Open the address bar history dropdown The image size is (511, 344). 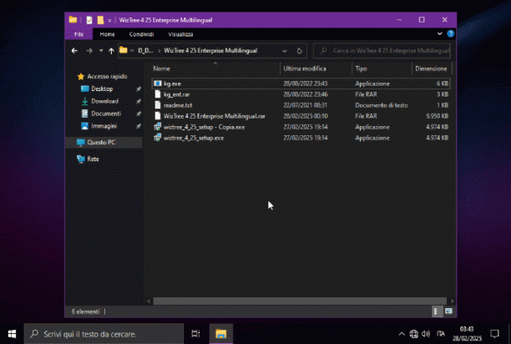click(285, 51)
